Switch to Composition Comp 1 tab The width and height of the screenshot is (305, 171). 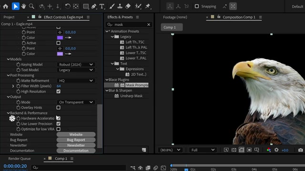pos(239,17)
